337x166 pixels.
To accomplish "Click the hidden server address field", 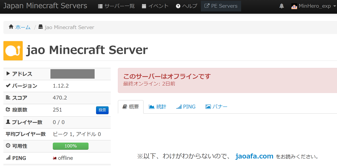I will click(x=72, y=74).
